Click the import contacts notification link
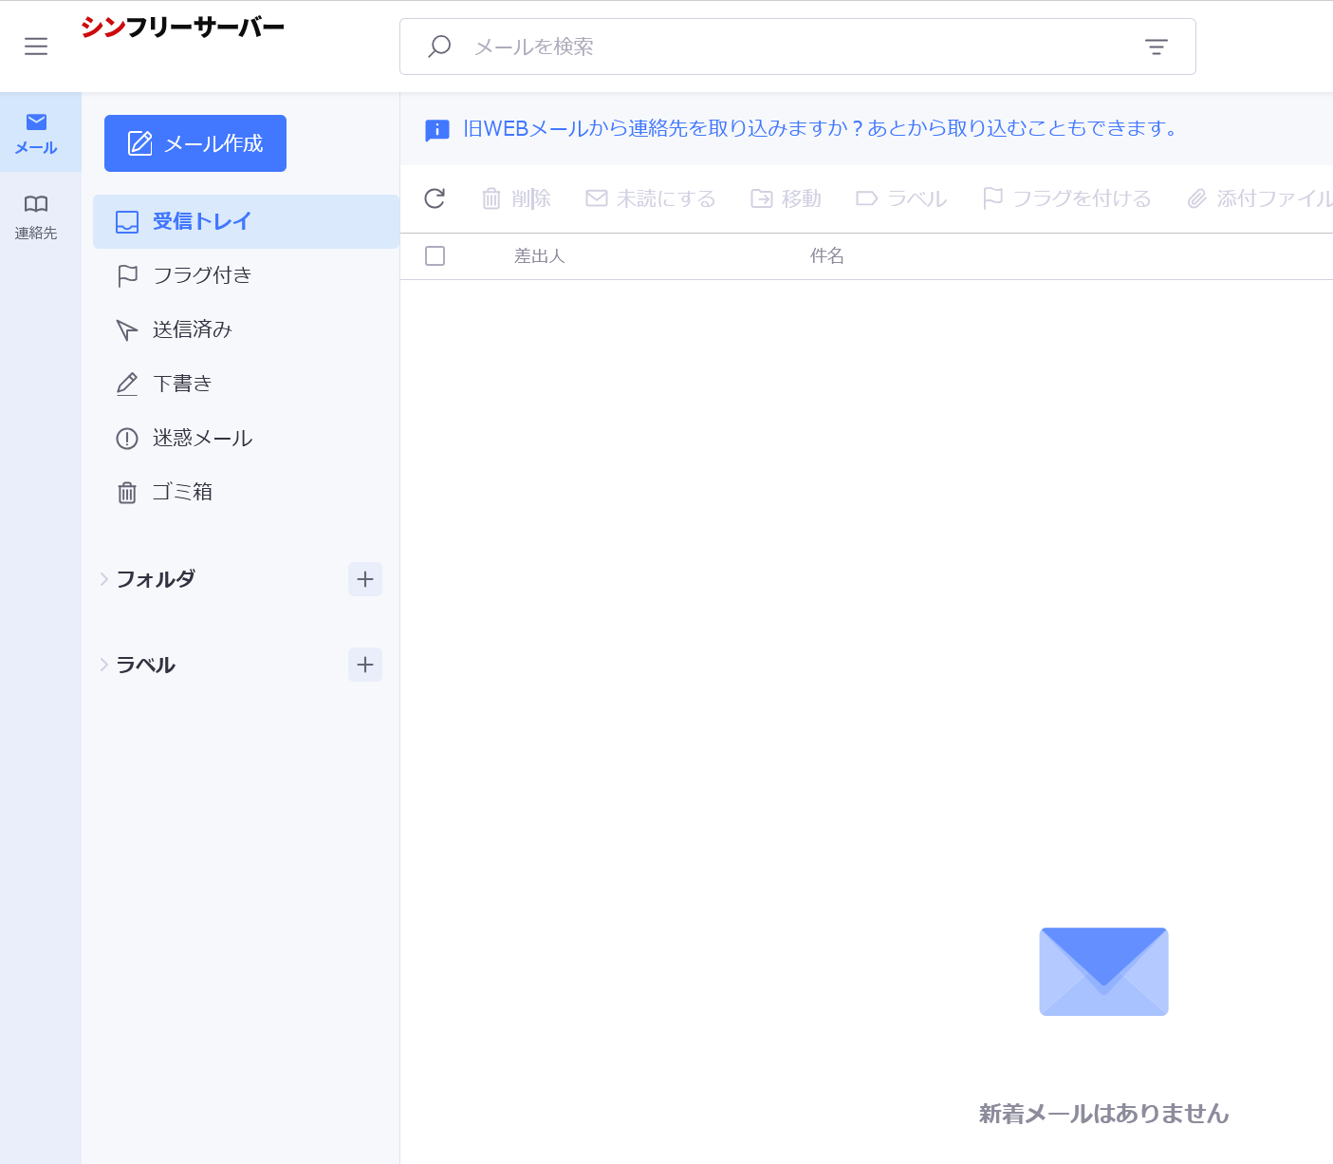1333x1164 pixels. (x=820, y=128)
